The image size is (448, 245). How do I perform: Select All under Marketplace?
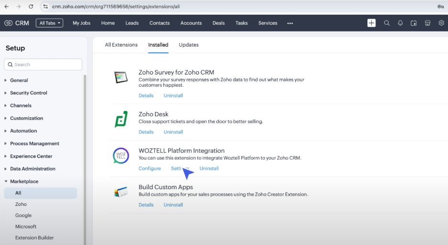[x=41, y=193]
